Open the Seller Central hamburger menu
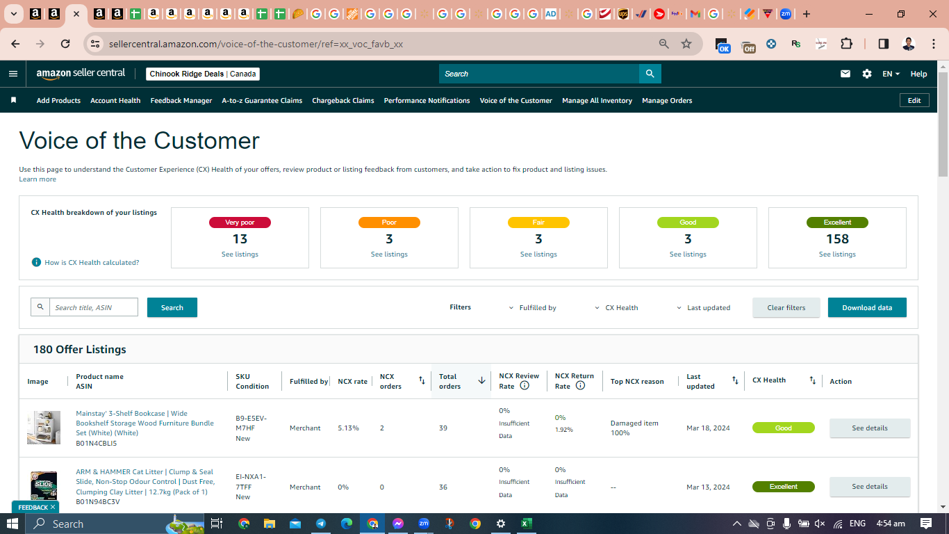The height and width of the screenshot is (534, 949). [x=13, y=74]
